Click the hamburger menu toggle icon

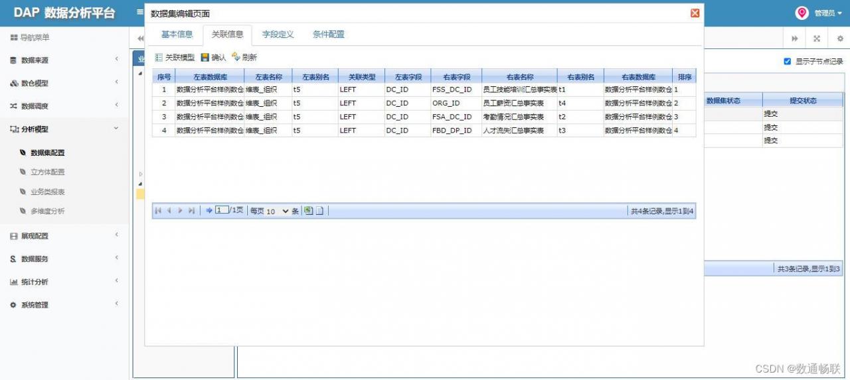click(x=140, y=12)
